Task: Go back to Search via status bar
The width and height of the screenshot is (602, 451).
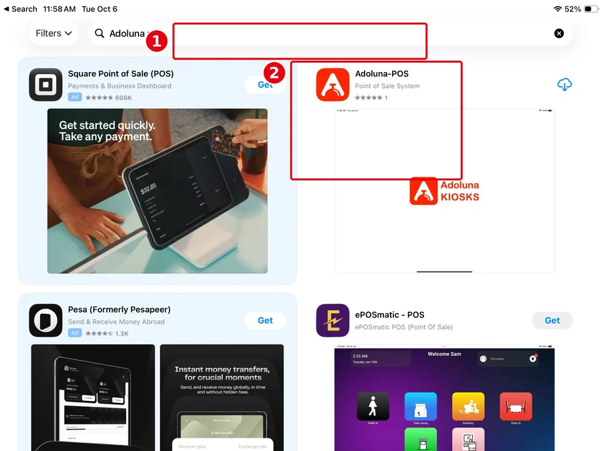Action: coord(20,9)
